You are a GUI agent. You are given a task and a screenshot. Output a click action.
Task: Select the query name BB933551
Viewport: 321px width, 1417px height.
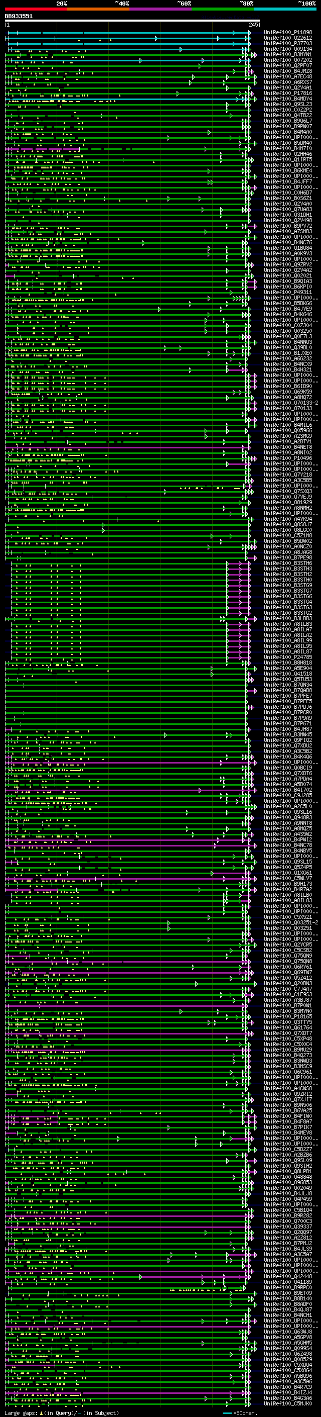coord(19,17)
